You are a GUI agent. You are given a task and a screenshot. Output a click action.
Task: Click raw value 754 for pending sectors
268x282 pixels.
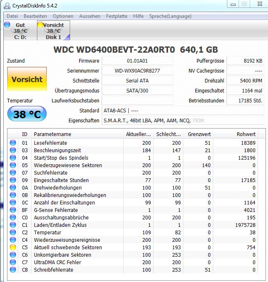pyautogui.click(x=251, y=247)
